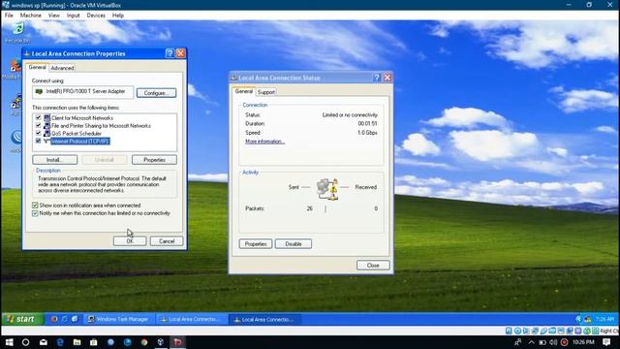Click VirtualBox mouse integration indicator
620x349 pixels.
tap(587, 331)
